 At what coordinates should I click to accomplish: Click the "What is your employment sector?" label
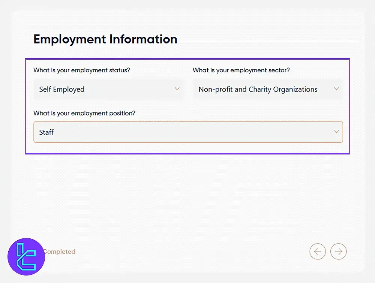[241, 70]
